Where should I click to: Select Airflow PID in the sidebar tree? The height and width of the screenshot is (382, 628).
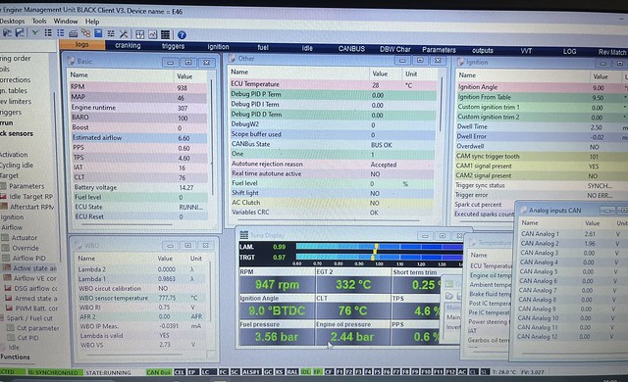pyautogui.click(x=29, y=259)
